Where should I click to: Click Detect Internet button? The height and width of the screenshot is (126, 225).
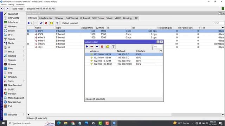[70, 23]
